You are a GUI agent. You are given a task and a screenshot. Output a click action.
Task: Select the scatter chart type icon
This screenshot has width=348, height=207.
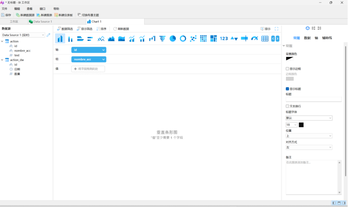click(x=193, y=38)
